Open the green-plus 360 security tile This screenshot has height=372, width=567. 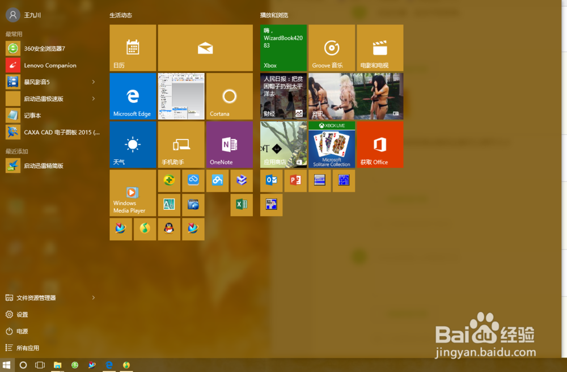point(169,181)
